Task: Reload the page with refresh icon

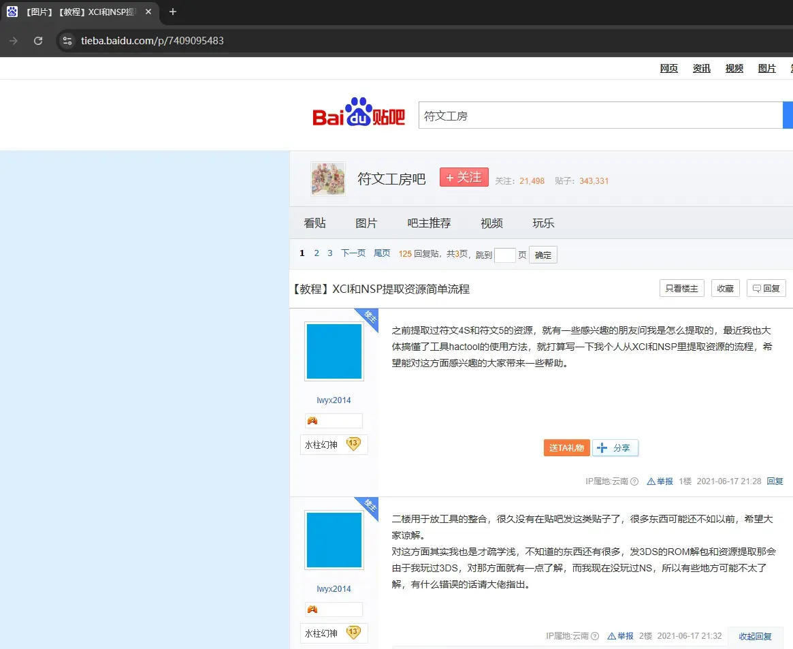Action: point(38,41)
